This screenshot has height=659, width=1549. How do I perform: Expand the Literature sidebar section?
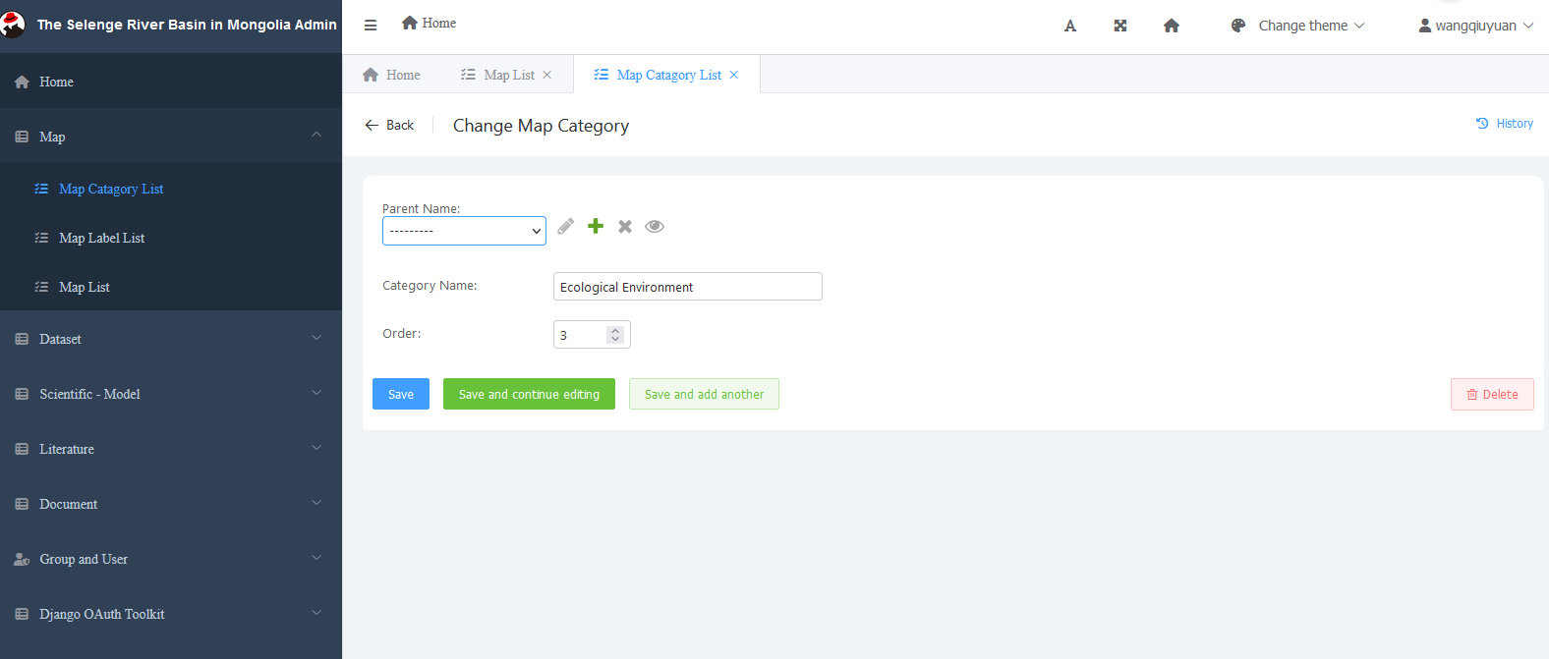pos(171,449)
